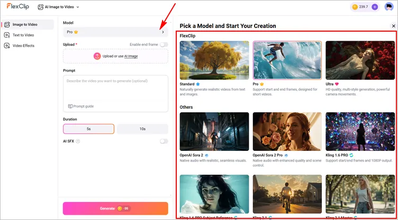The image size is (398, 220).
Task: Click 'Support start and end frames' description
Action: 285,92
